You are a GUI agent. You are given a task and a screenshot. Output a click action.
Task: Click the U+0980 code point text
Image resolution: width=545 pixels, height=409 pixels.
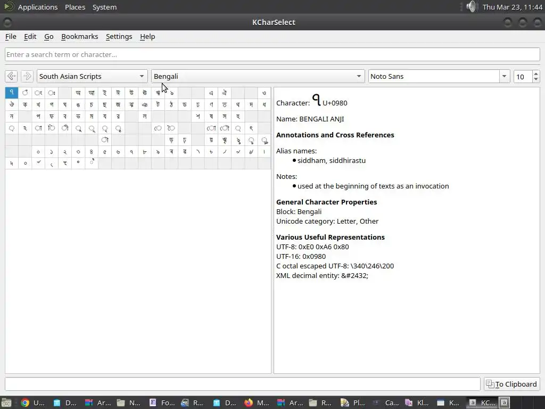tap(335, 103)
